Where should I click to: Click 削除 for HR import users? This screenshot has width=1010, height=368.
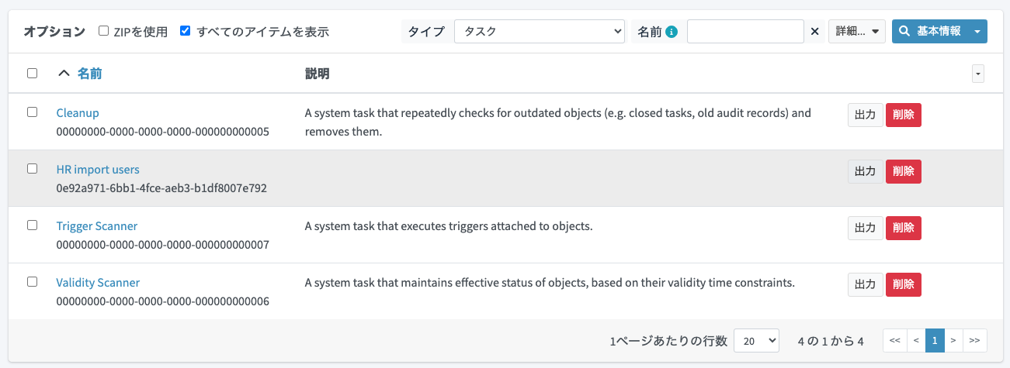coord(904,171)
